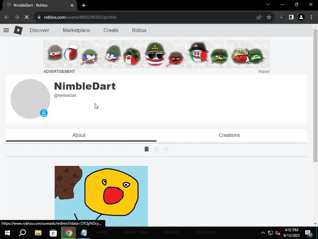Click the page vertical scrollbar
Screen dimensions: 318x239
tap(315, 96)
